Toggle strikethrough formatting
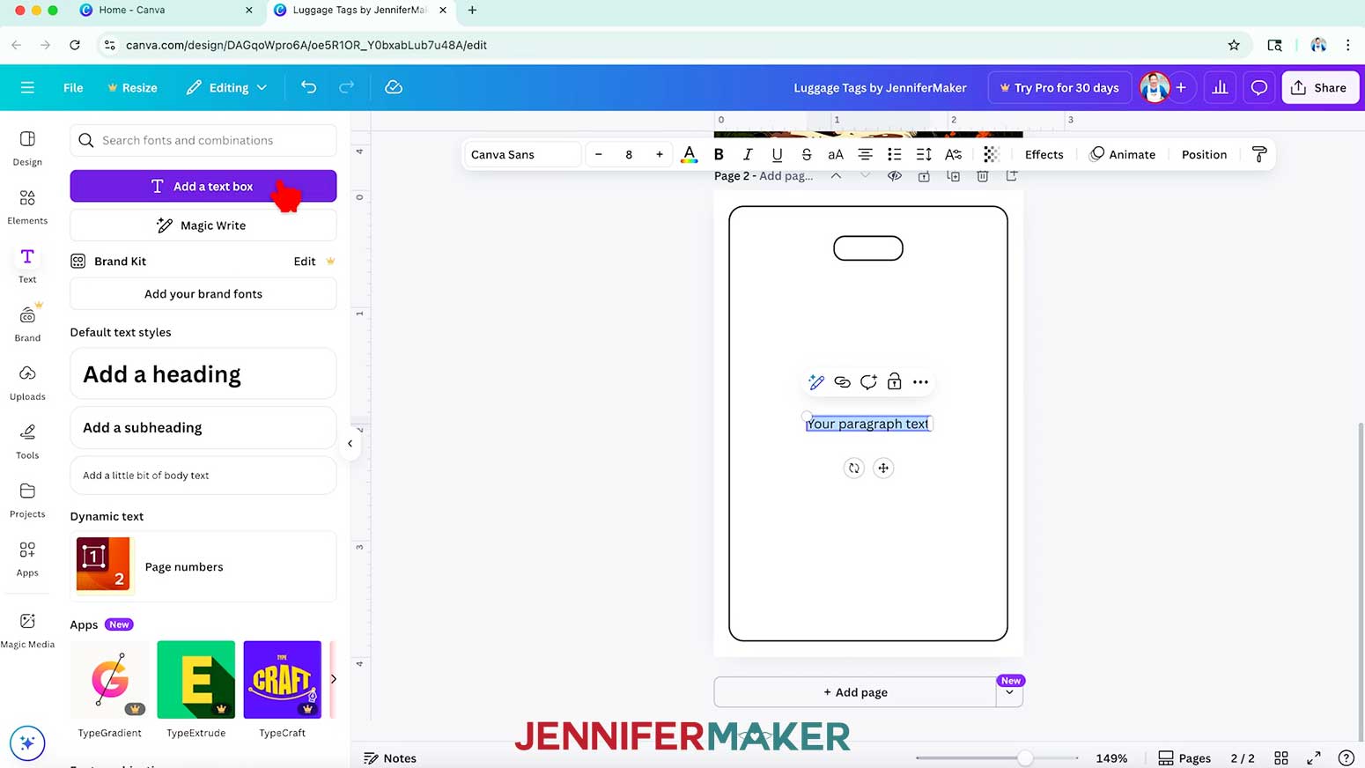 click(806, 154)
